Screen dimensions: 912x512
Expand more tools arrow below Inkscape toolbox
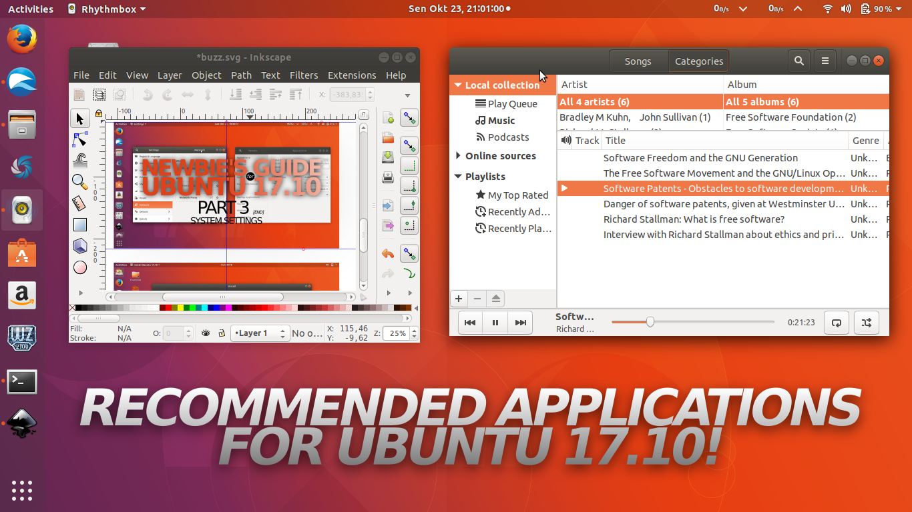pos(80,293)
